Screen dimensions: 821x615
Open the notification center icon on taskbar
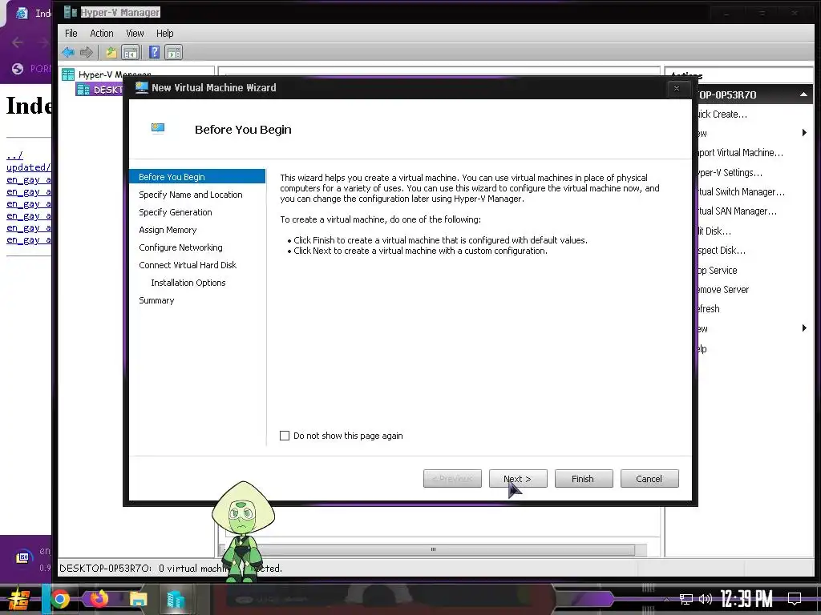pyautogui.click(x=795, y=598)
